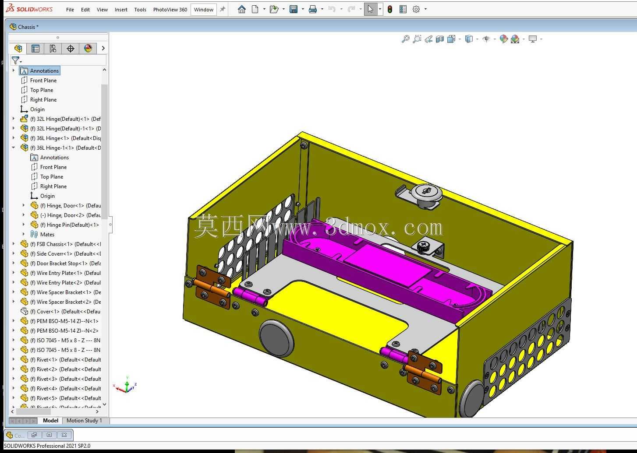637x453 pixels.
Task: Click the View Settings monitor icon
Action: (533, 39)
